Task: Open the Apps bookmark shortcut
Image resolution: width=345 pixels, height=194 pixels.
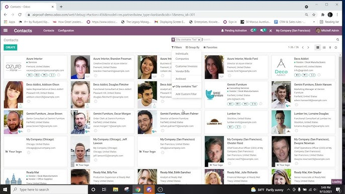Action: [10, 22]
